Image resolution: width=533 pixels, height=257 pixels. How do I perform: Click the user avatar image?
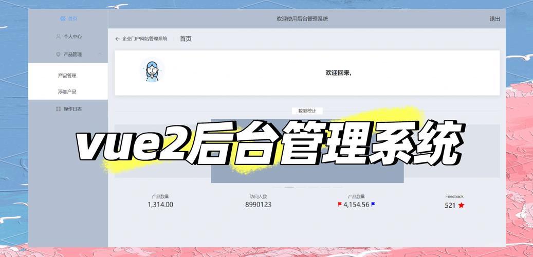point(152,71)
